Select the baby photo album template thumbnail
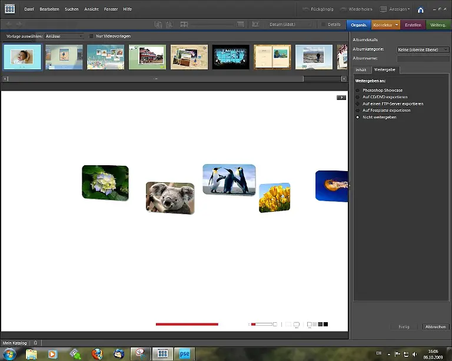Screen dimensions: 452x361 point(22,57)
